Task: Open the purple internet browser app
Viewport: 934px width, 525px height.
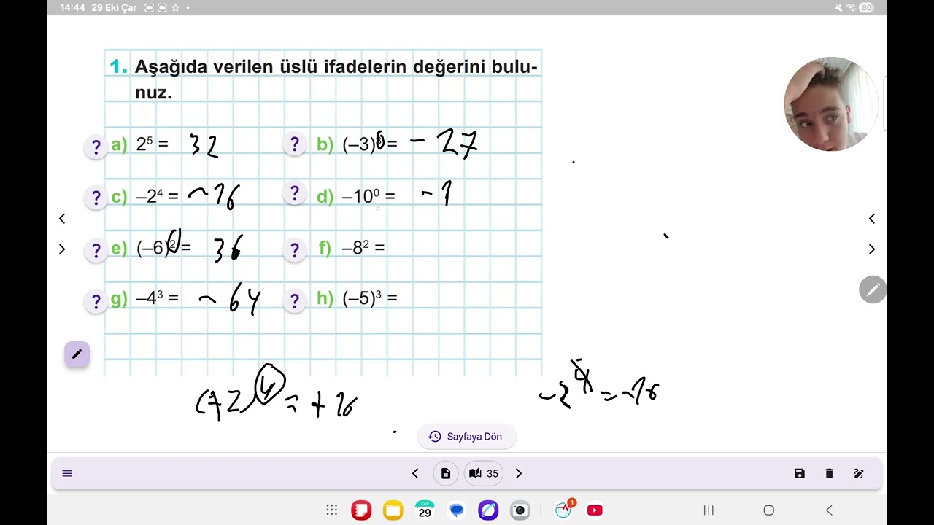Action: (x=488, y=510)
